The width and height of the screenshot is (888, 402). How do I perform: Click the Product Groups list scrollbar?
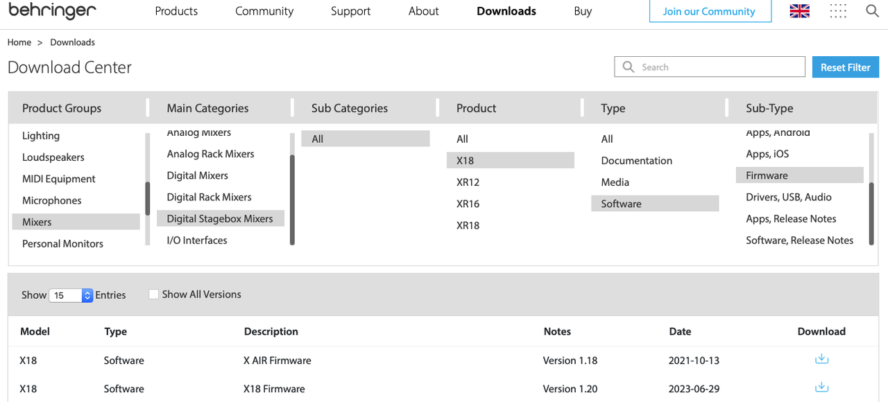[x=148, y=198]
